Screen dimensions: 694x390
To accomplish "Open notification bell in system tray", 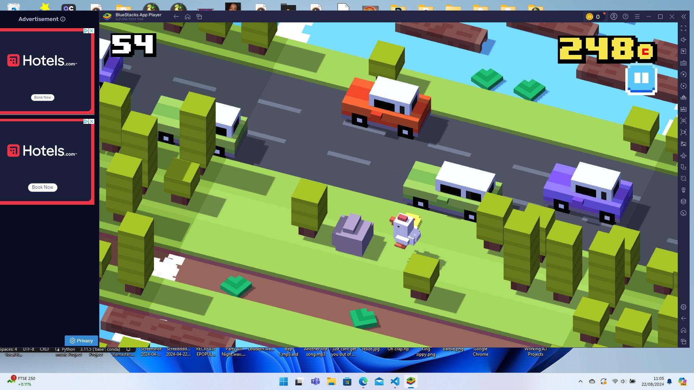I will (669, 381).
